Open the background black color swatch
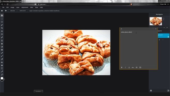The width and height of the screenshot is (170, 96). pyautogui.click(x=2, y=81)
